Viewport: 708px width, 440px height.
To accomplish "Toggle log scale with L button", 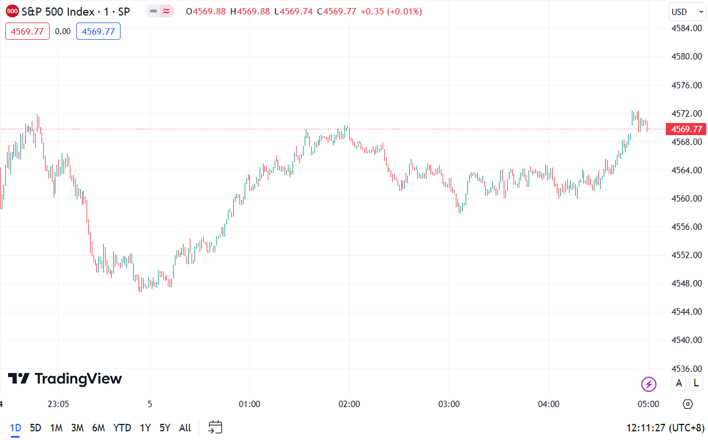I will [x=696, y=383].
